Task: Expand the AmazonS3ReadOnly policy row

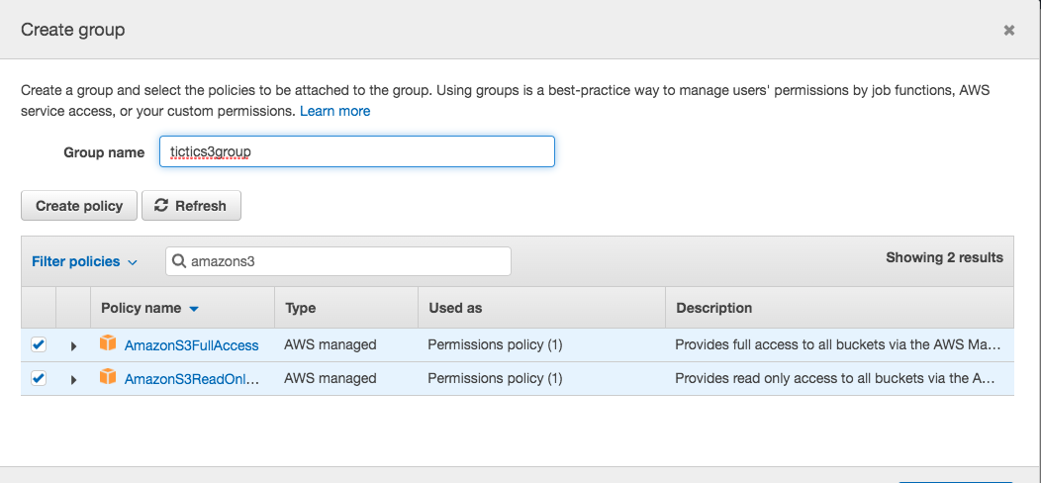Action: pos(73,380)
